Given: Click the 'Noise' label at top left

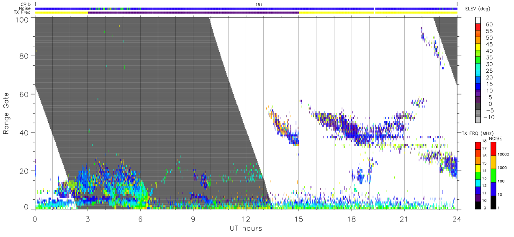Looking at the screenshot, I should tap(25, 8).
